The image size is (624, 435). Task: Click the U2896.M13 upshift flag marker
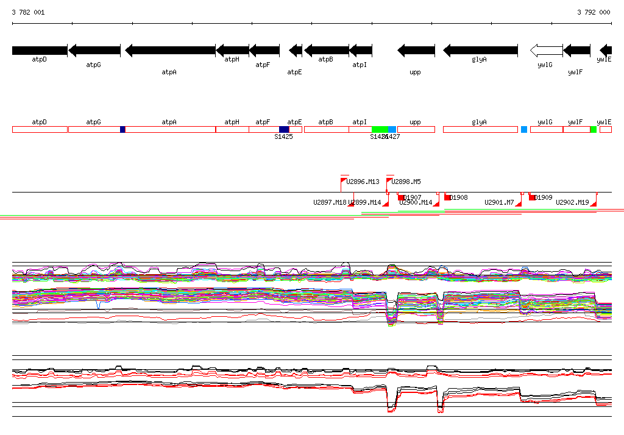coord(344,181)
